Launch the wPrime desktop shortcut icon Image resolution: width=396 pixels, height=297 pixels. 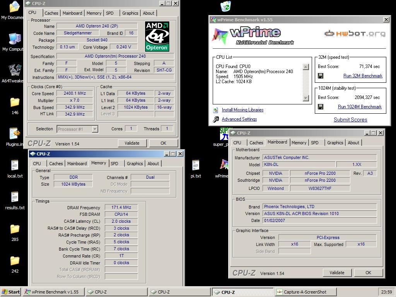[x=224, y=165]
